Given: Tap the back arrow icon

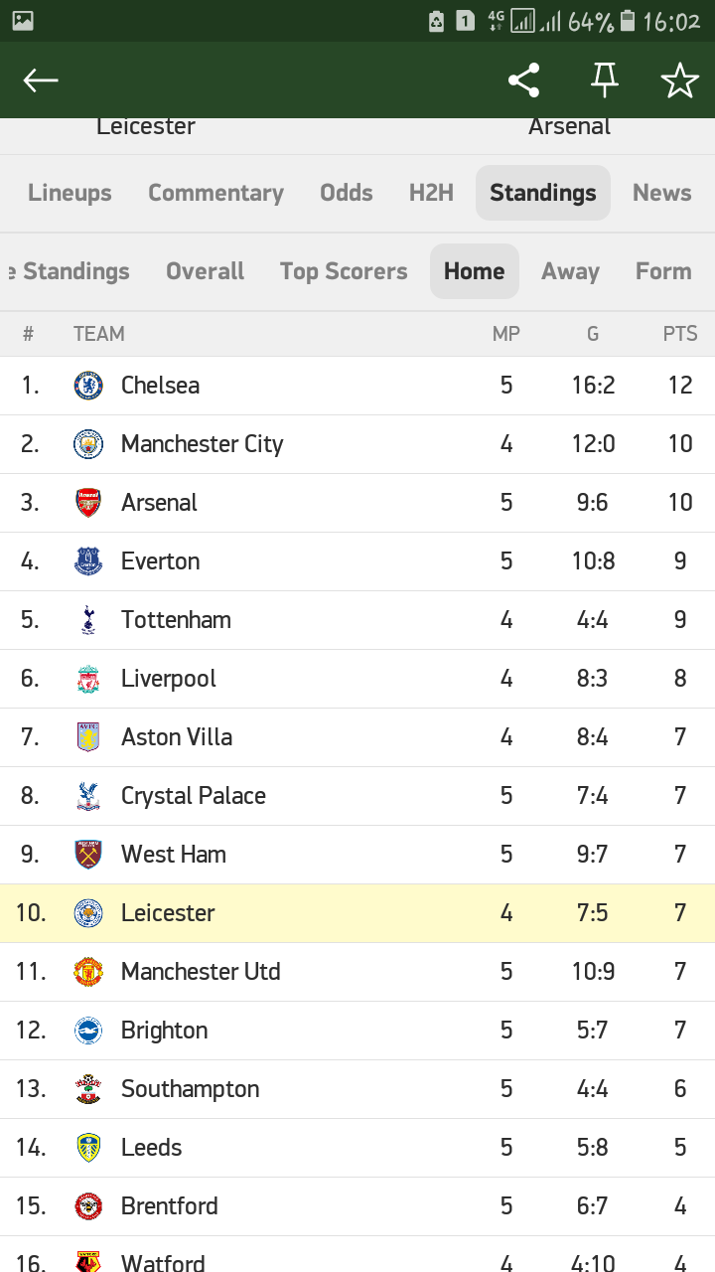Looking at the screenshot, I should pyautogui.click(x=41, y=80).
